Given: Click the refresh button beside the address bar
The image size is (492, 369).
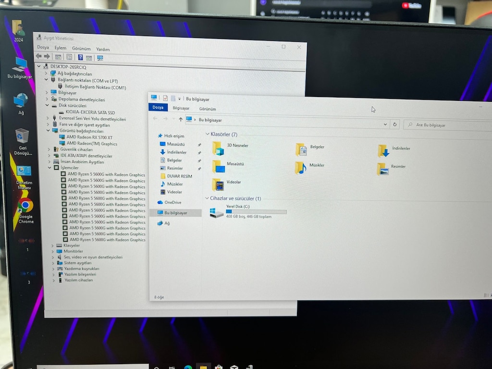Looking at the screenshot, I should pyautogui.click(x=395, y=124).
